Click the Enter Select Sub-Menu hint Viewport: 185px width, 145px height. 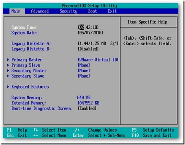(99, 136)
